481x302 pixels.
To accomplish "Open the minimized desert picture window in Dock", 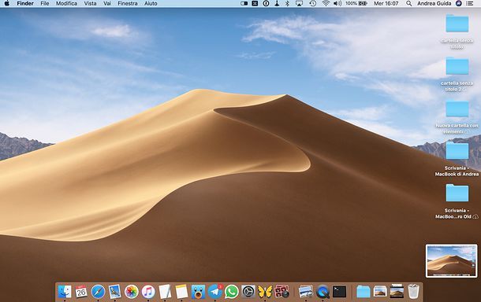I will tap(380, 292).
